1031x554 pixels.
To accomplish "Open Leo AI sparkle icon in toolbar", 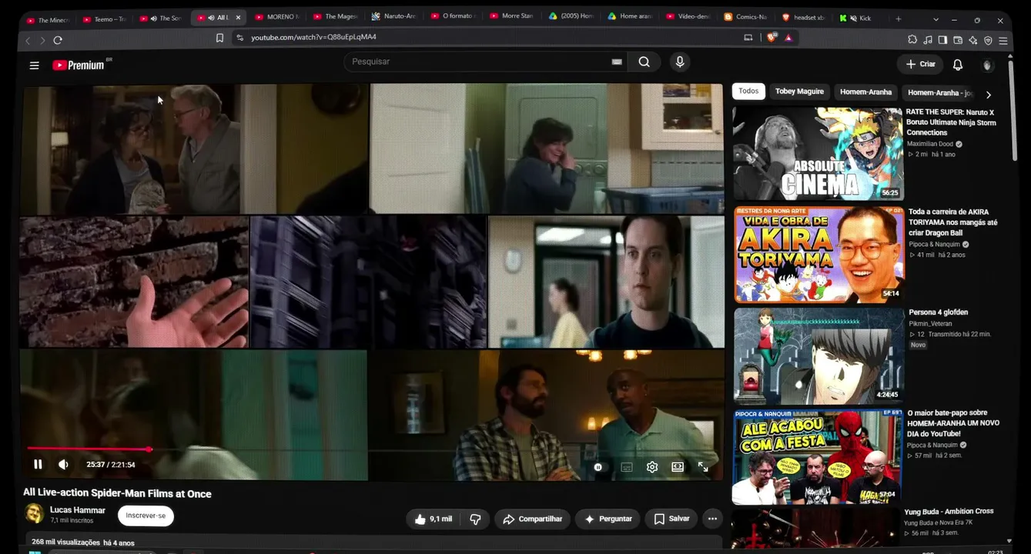I will pyautogui.click(x=973, y=40).
